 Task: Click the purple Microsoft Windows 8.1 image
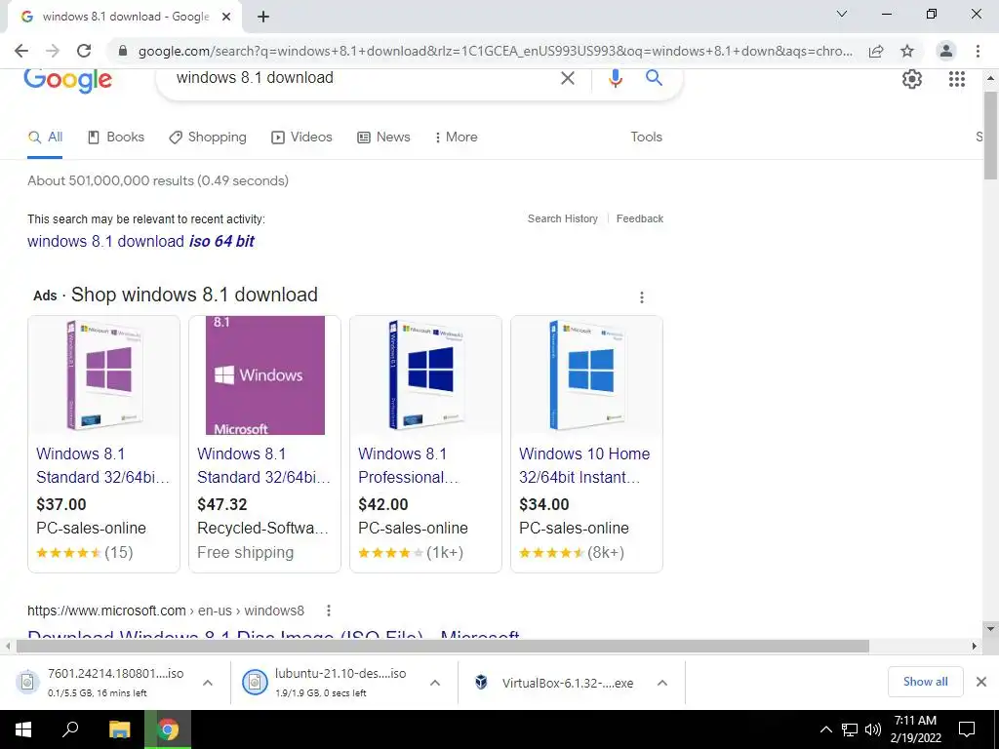[265, 375]
